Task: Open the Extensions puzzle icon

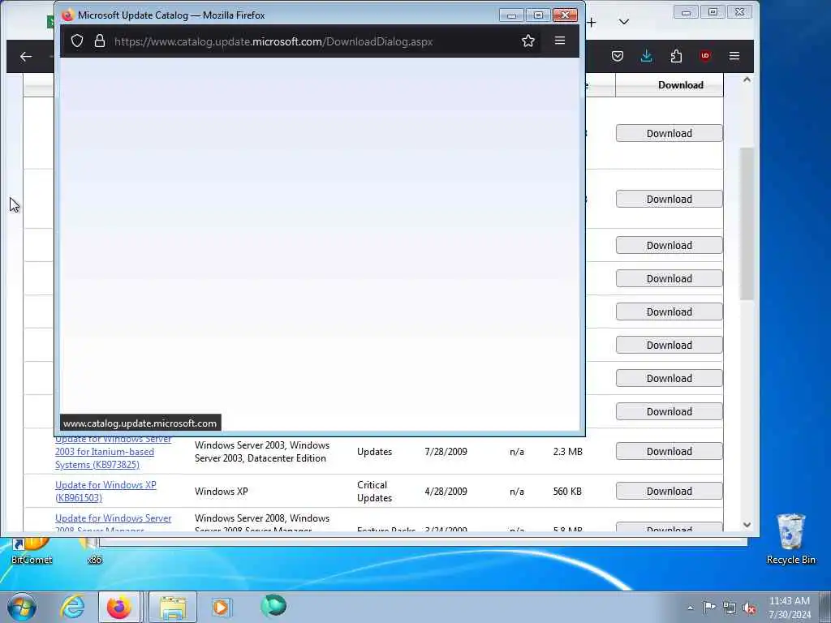Action: coord(676,56)
